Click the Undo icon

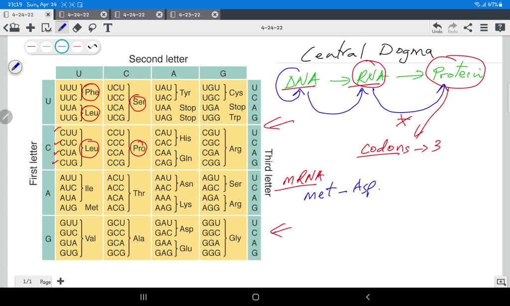point(437,28)
